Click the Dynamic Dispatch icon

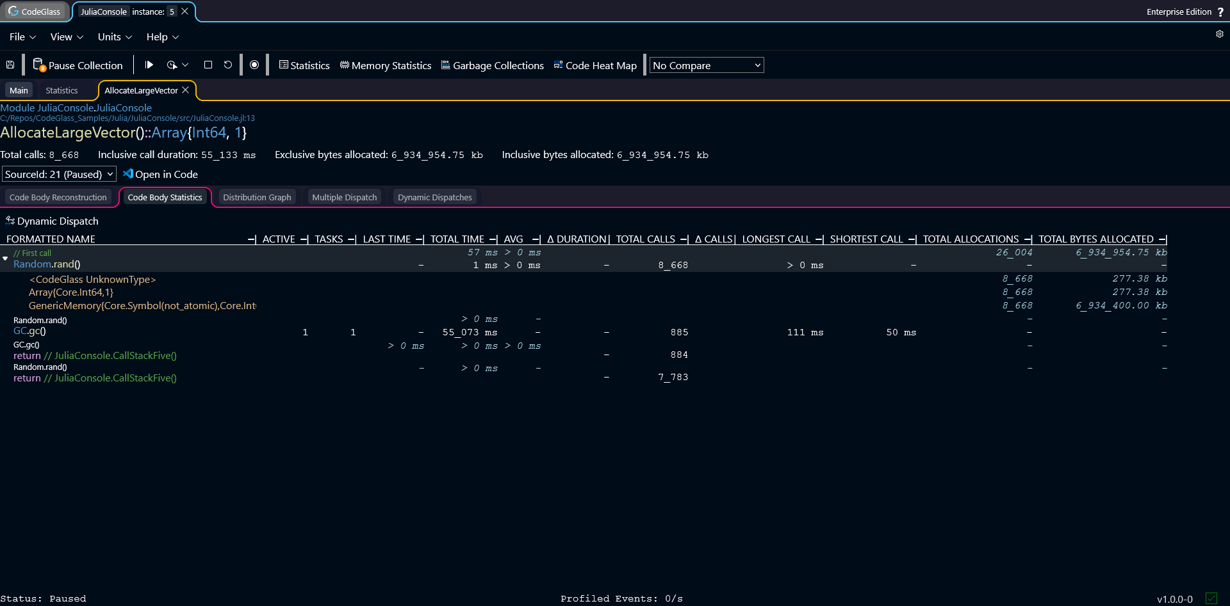click(10, 221)
